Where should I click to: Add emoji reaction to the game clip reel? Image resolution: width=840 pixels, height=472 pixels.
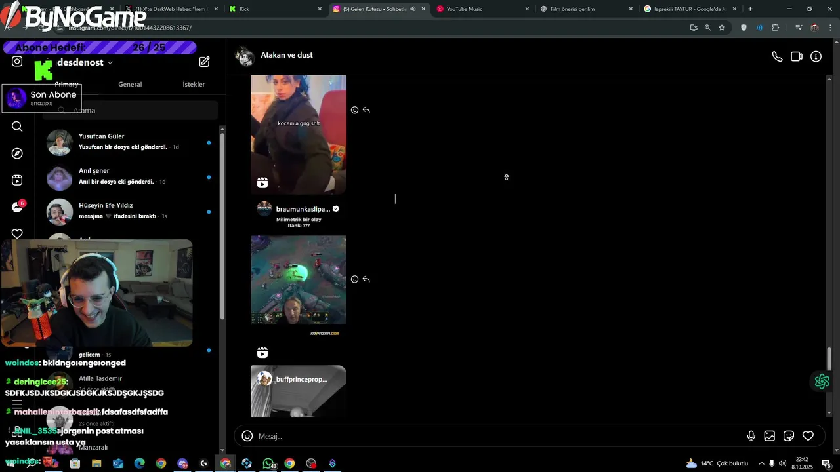(x=354, y=279)
